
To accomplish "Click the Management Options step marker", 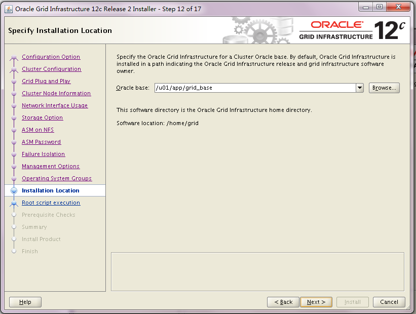I will click(14, 167).
